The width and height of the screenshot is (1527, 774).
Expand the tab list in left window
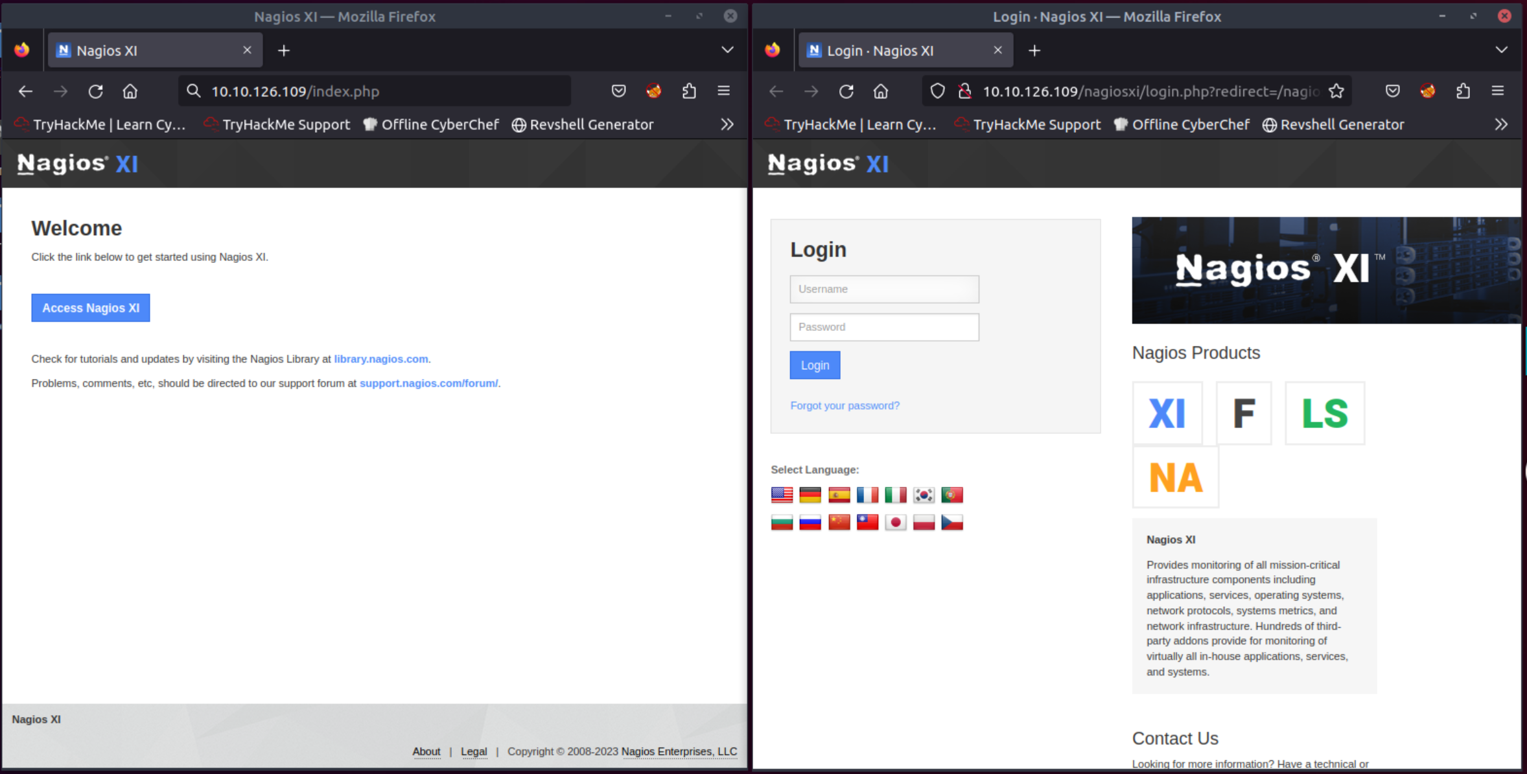pos(727,50)
